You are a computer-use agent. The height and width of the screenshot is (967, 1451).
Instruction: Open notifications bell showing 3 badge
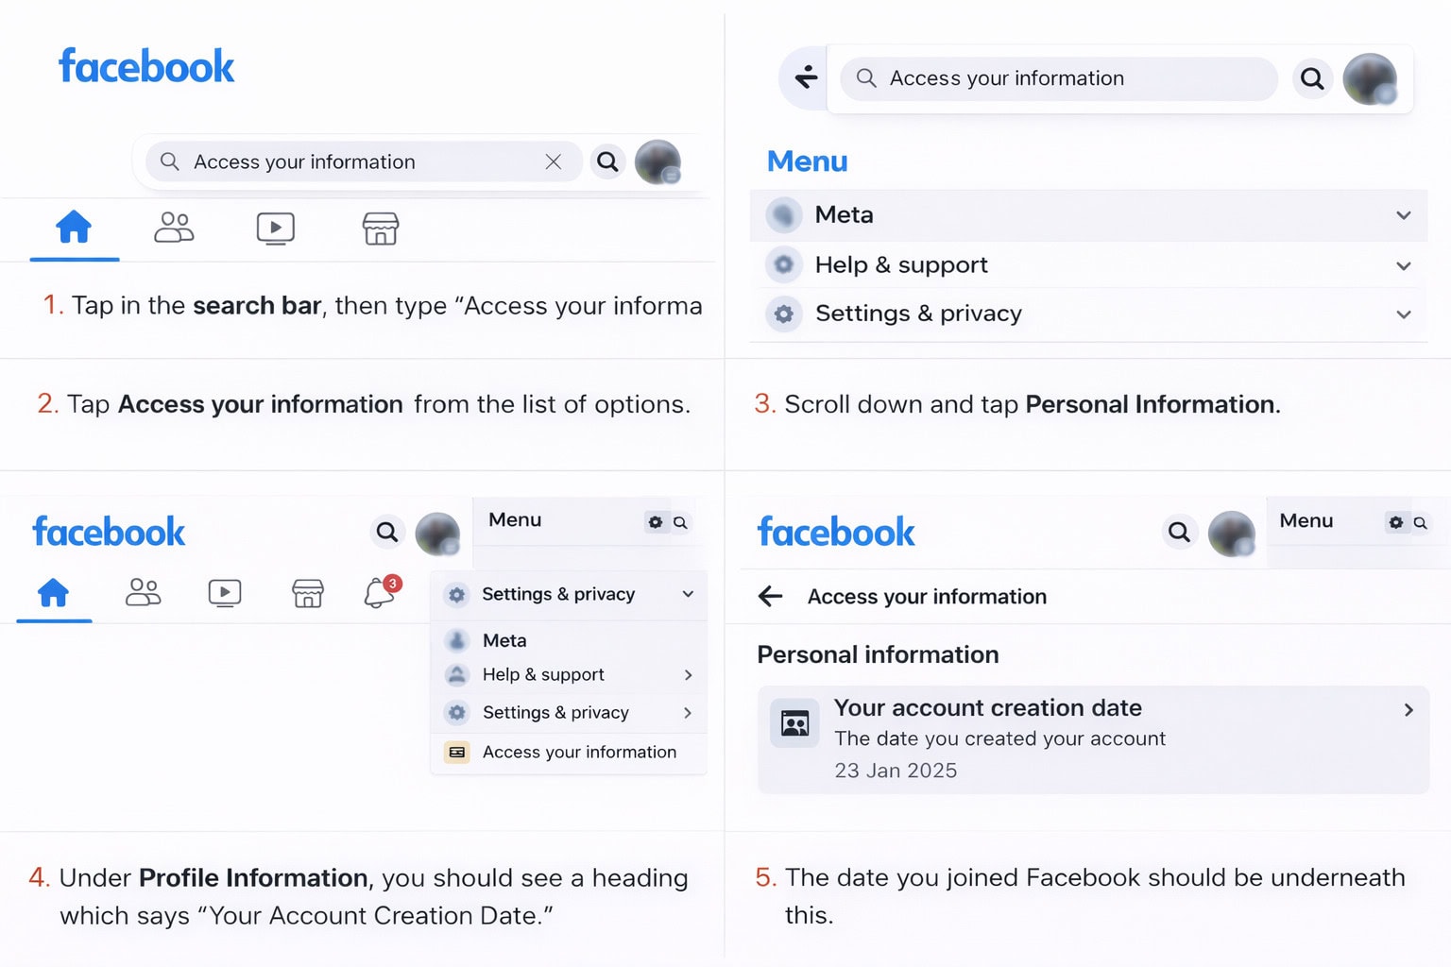(x=380, y=593)
